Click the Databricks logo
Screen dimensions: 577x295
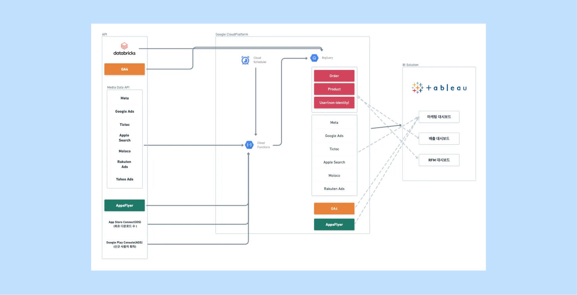pyautogui.click(x=124, y=49)
